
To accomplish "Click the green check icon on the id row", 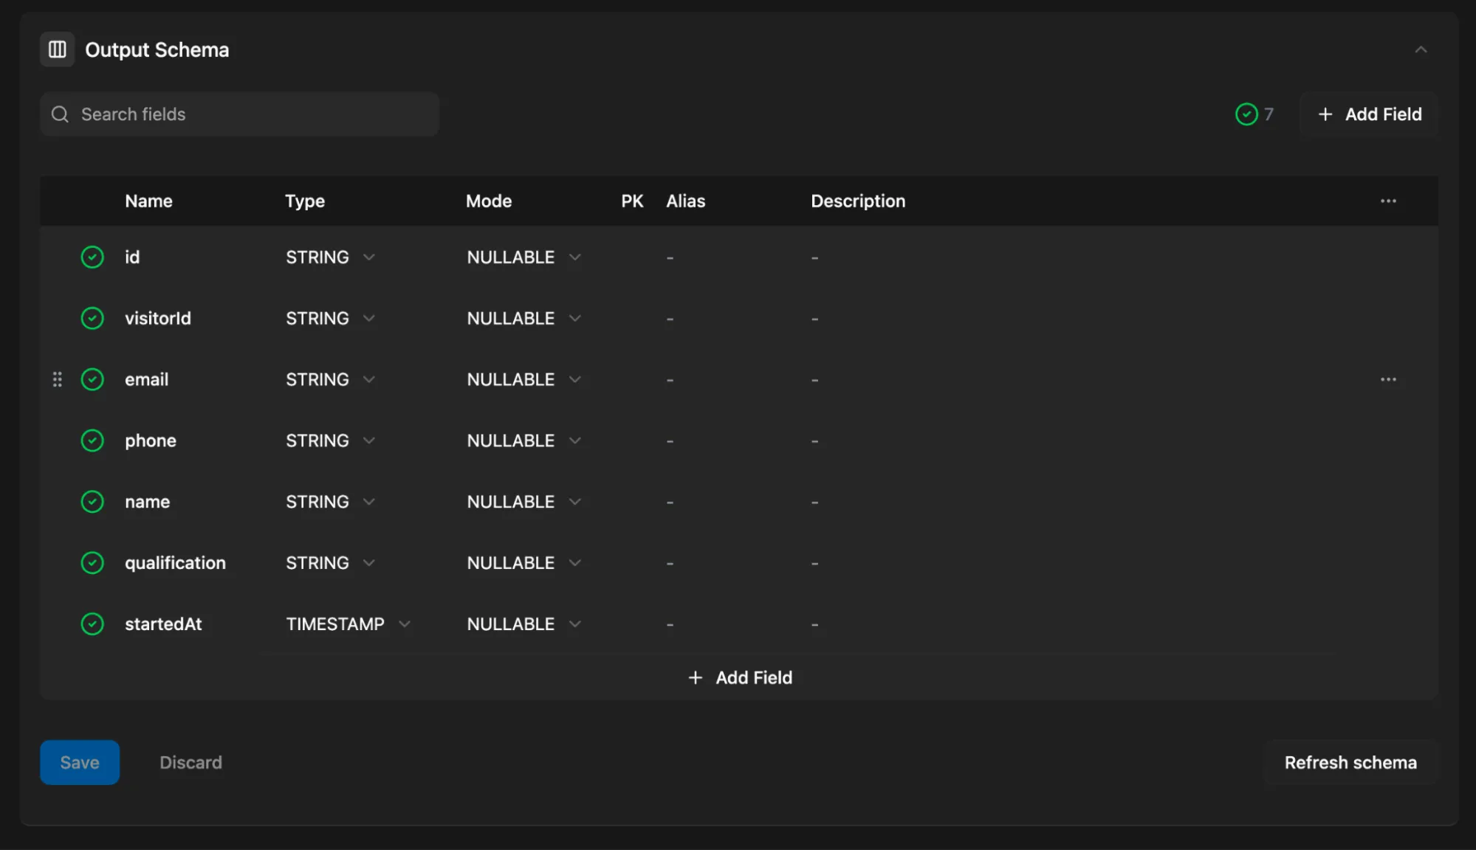I will 92,257.
